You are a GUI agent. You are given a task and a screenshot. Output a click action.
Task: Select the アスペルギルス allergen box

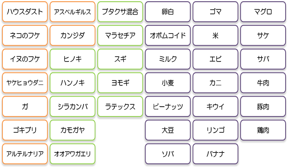(x=72, y=12)
